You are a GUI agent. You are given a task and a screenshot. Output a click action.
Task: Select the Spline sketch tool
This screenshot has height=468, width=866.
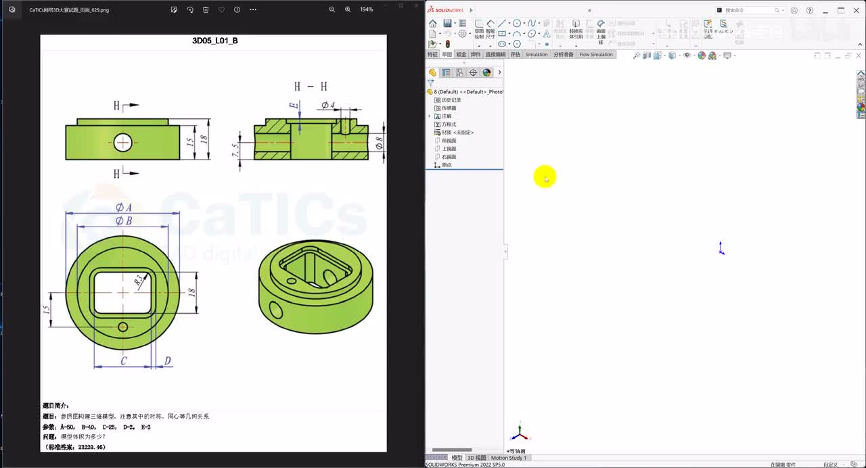point(532,23)
